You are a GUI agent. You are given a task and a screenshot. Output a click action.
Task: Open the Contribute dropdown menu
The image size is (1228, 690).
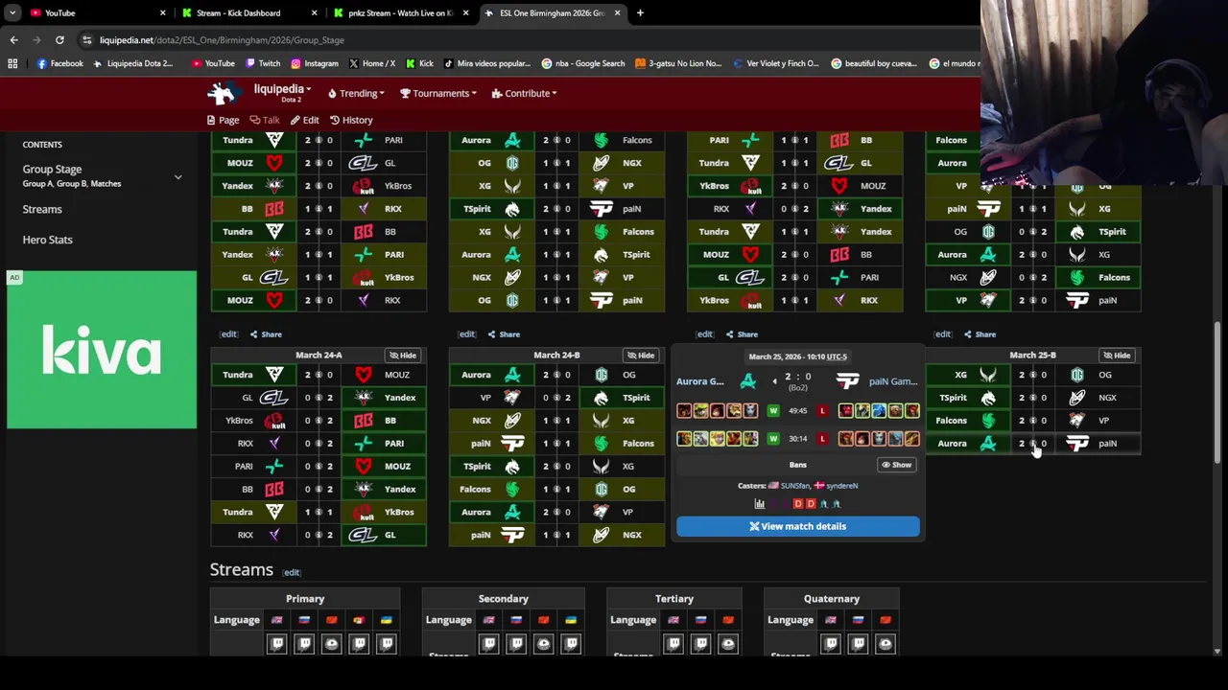tap(524, 93)
